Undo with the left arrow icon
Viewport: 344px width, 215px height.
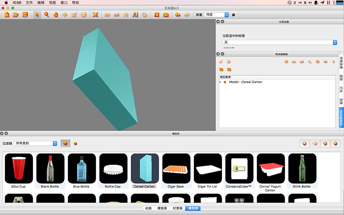tap(178, 15)
